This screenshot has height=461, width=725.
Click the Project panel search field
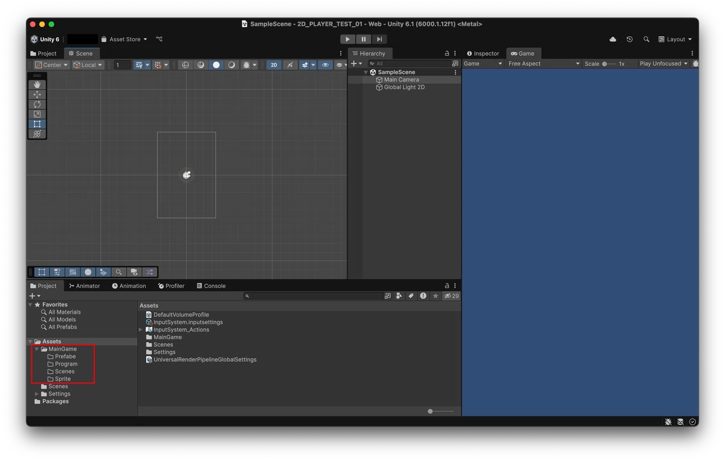(x=314, y=296)
